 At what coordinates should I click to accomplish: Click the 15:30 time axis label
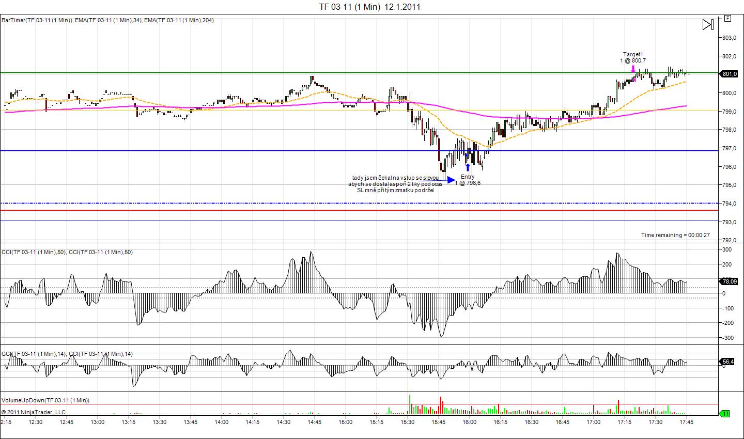[x=408, y=422]
